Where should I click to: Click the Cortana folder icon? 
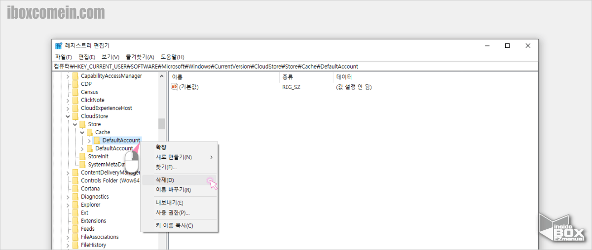[75, 188]
